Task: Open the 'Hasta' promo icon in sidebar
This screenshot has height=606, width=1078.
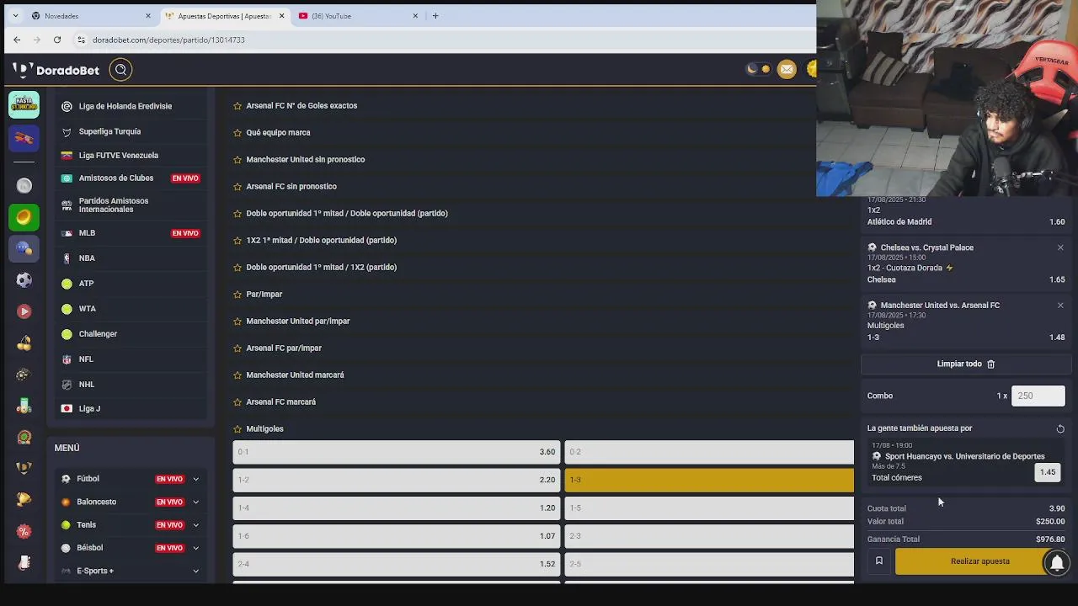Action: click(24, 104)
